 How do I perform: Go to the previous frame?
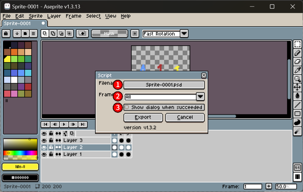[x=55, y=124]
